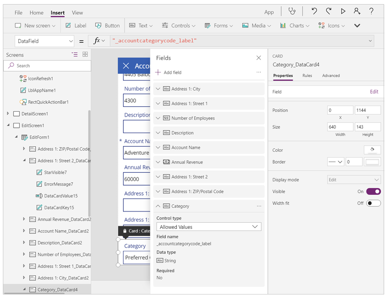Expand the Address 1: City field
This screenshot has width=389, height=299.
tap(158, 89)
